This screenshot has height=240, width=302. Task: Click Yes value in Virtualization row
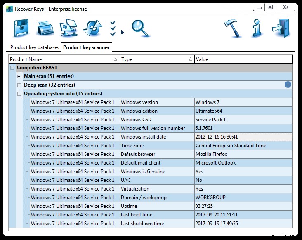[243, 189]
